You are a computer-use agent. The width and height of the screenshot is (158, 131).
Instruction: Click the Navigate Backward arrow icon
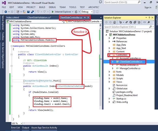pos(5,12)
